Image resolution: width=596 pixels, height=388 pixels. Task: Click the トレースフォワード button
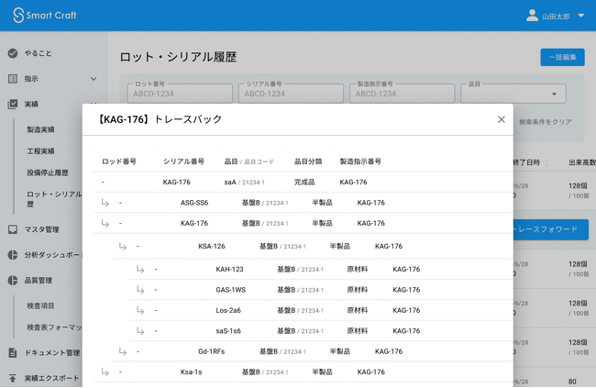tap(550, 229)
